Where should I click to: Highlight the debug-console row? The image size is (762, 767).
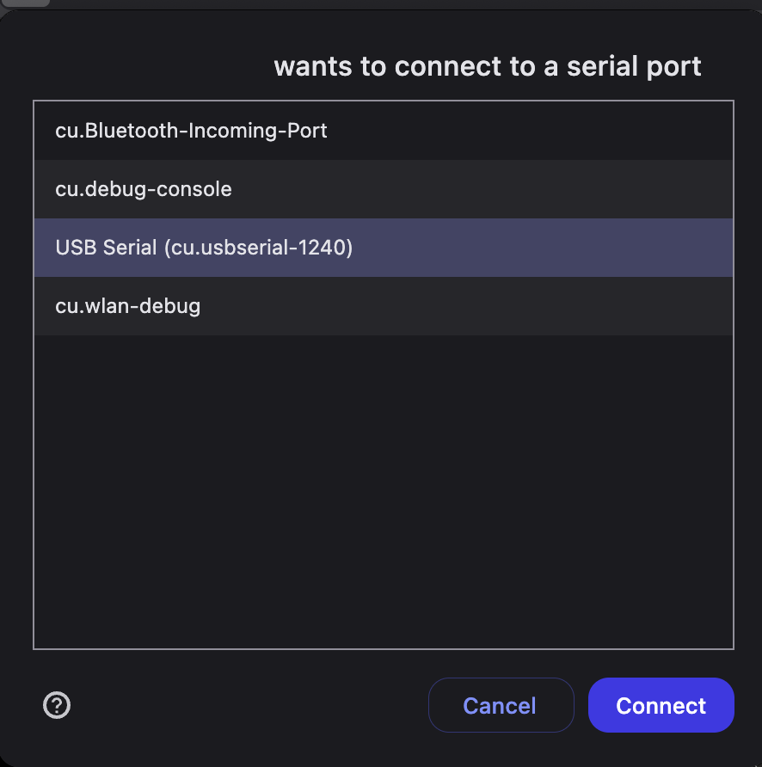pos(384,189)
